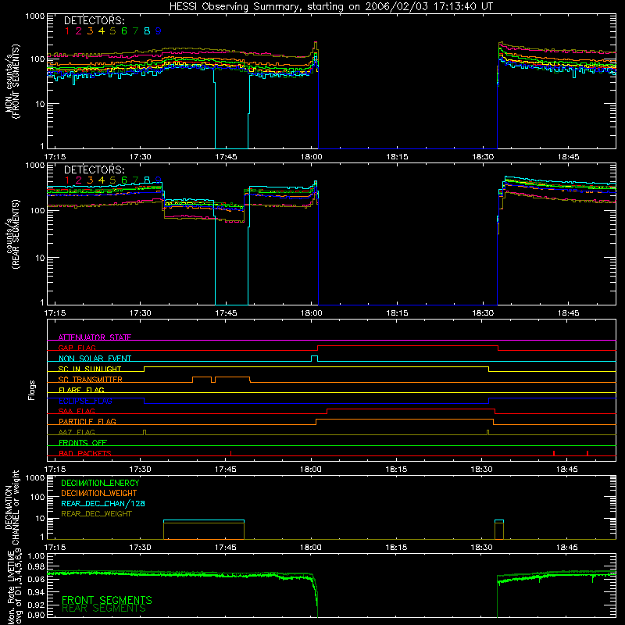This screenshot has width=625, height=625.
Task: Click the REAR SEGMENTS livetime legend
Action: (104, 608)
